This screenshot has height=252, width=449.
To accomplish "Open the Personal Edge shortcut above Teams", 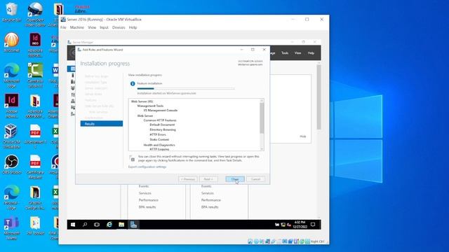I will [x=11, y=197].
